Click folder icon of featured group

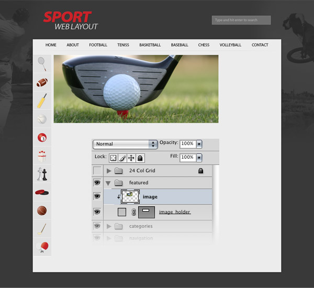119,183
